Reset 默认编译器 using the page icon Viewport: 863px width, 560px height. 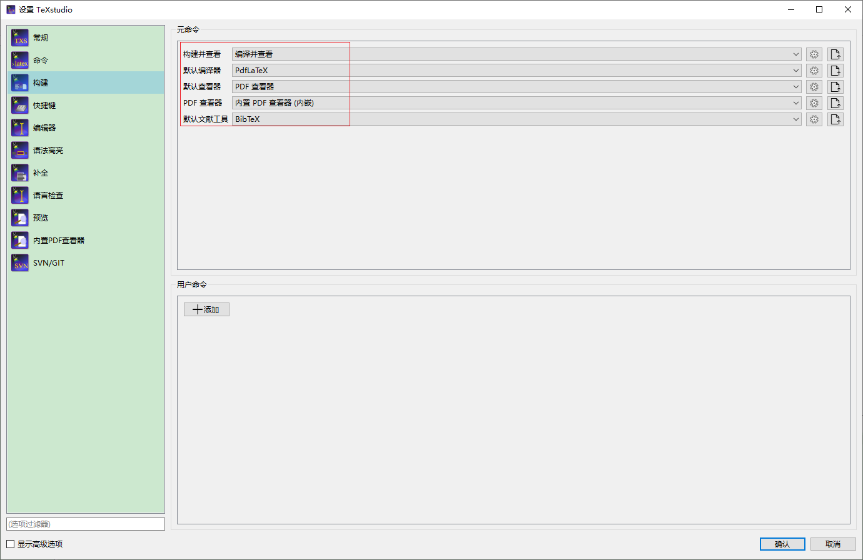(835, 71)
